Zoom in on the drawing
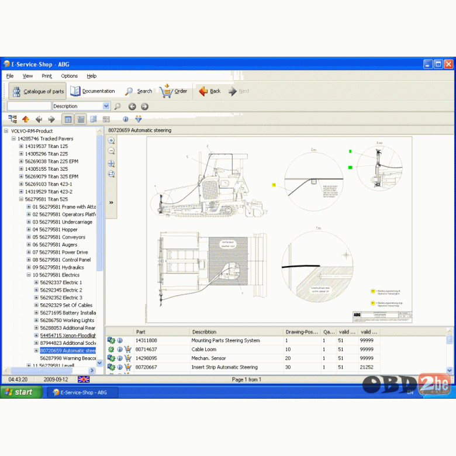 (x=112, y=141)
